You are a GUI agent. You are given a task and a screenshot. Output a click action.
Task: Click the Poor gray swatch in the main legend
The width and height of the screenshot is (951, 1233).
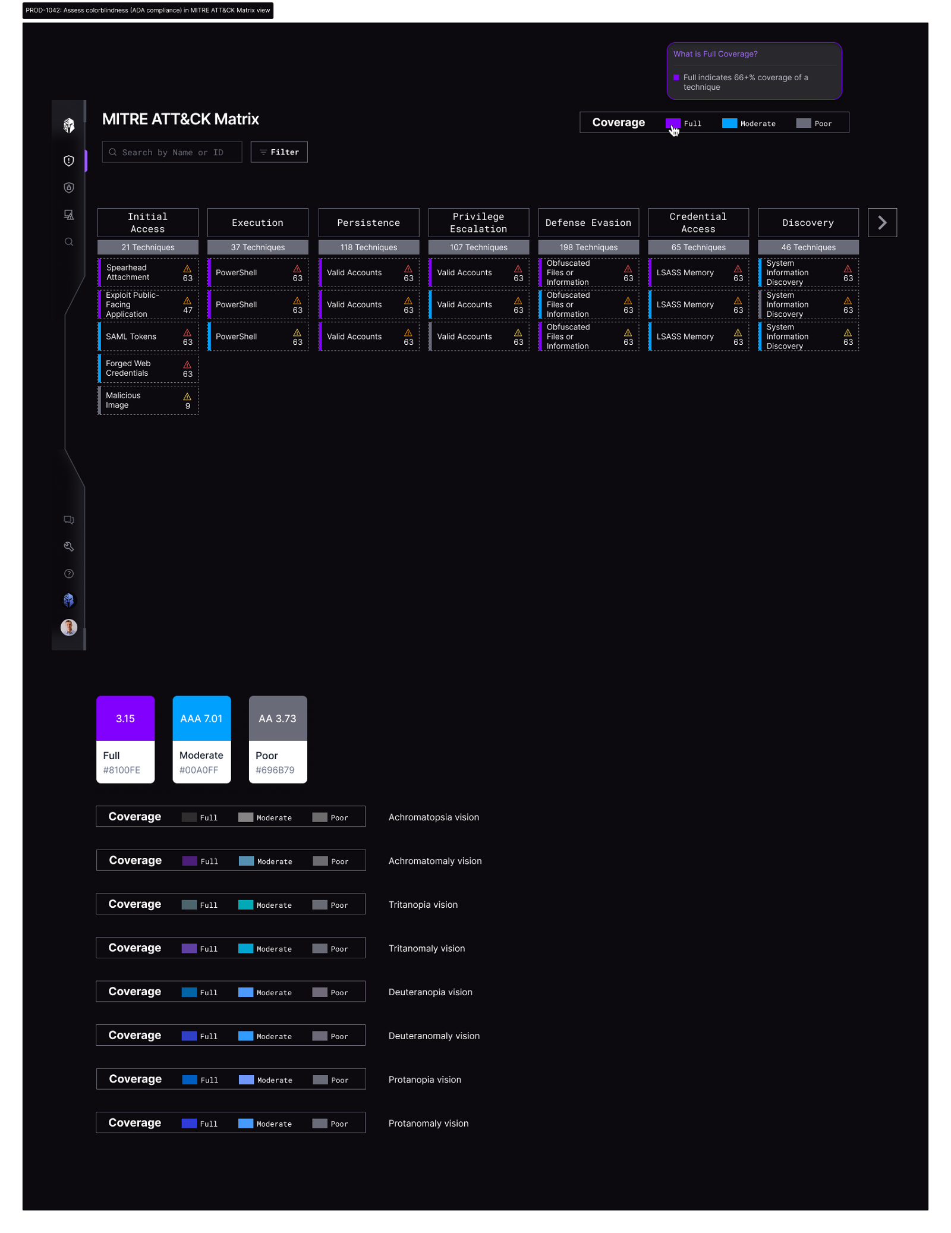(804, 123)
